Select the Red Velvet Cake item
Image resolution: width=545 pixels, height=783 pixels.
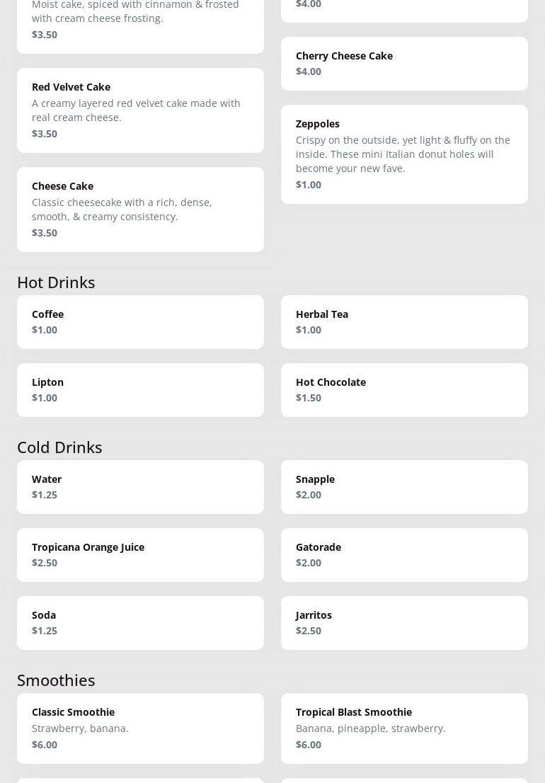point(140,110)
